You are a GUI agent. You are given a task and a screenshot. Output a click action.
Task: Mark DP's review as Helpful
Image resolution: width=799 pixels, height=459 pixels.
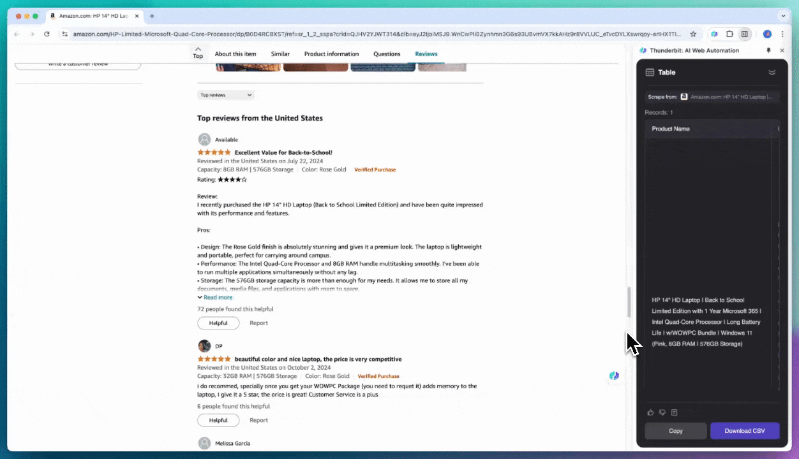218,420
